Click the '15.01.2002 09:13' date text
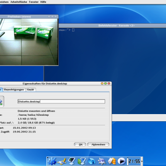The width and height of the screenshot is (166, 166). (24, 128)
